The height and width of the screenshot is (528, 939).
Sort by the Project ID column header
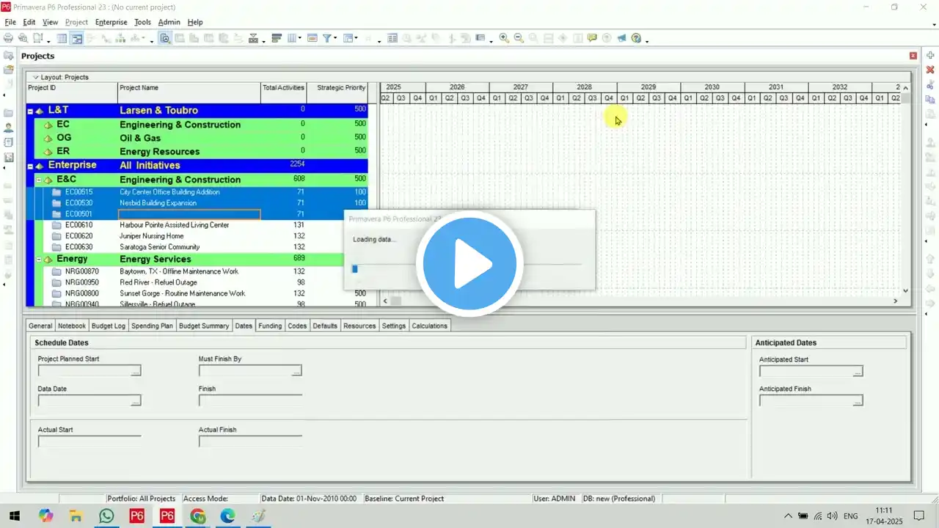(x=72, y=92)
